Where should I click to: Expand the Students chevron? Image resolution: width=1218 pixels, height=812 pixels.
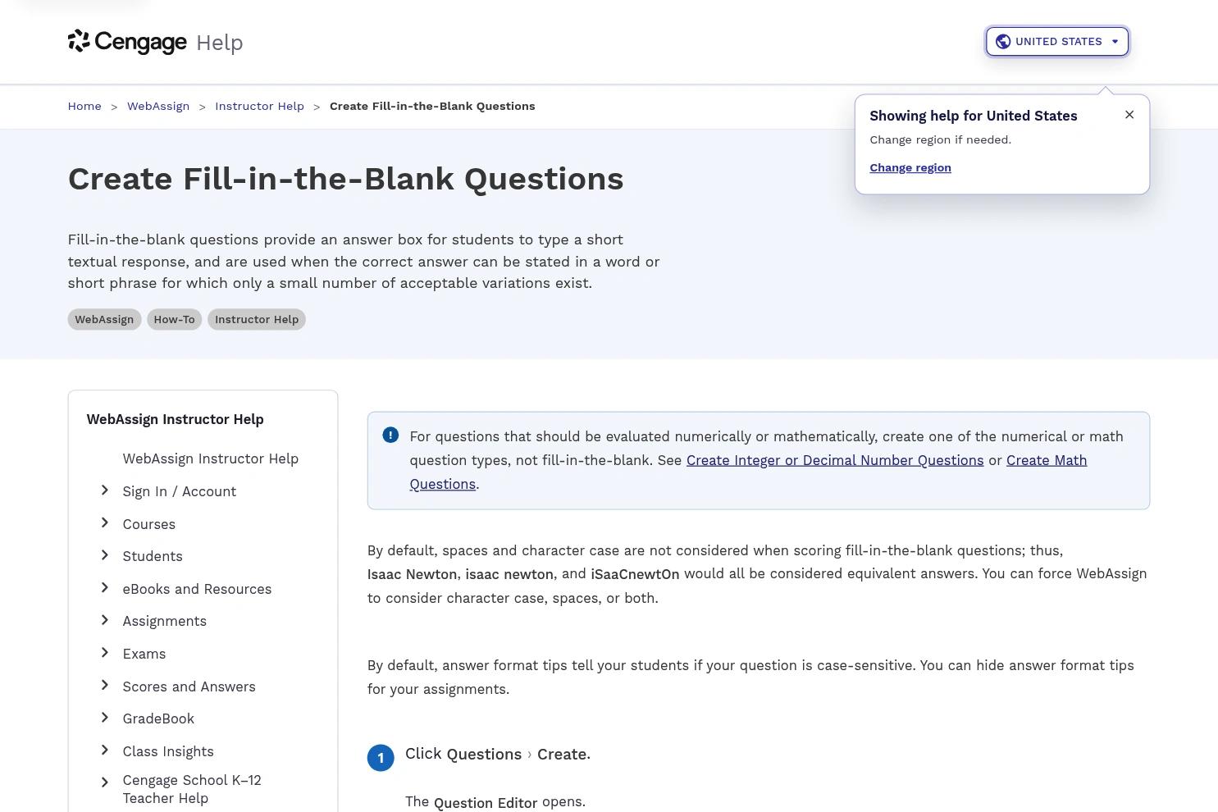105,555
